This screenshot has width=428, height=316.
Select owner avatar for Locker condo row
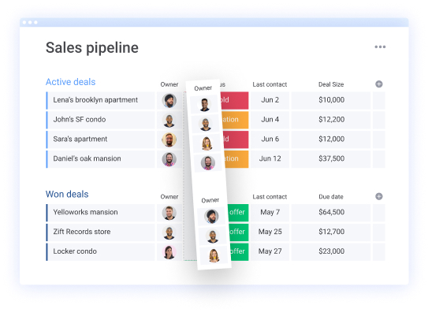169,252
